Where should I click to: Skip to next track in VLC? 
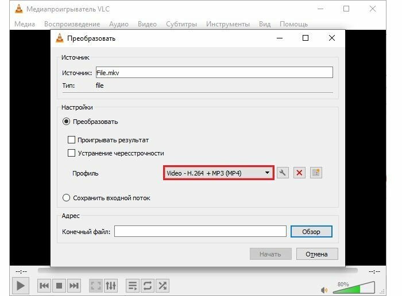click(x=74, y=286)
